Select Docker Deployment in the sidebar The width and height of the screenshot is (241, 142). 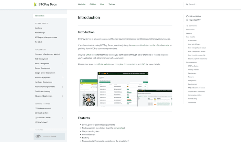coord(42,68)
